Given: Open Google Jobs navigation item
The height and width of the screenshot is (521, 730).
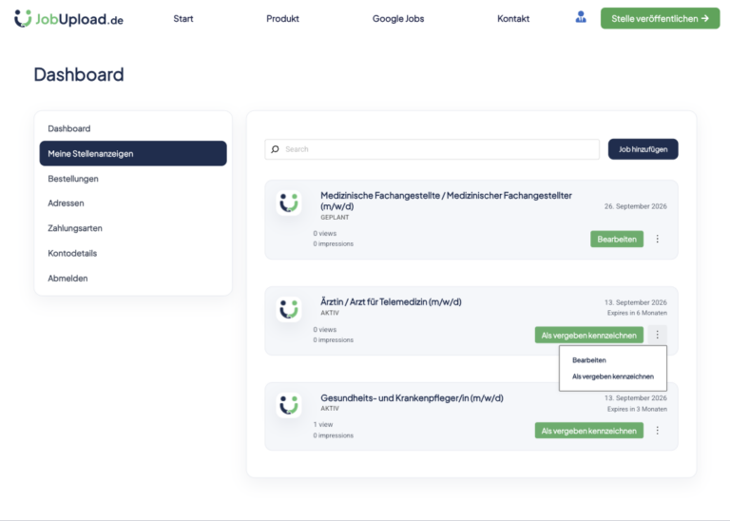Looking at the screenshot, I should 398,19.
